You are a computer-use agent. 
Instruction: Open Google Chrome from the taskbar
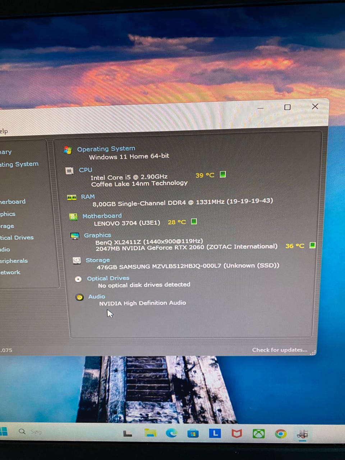click(280, 434)
